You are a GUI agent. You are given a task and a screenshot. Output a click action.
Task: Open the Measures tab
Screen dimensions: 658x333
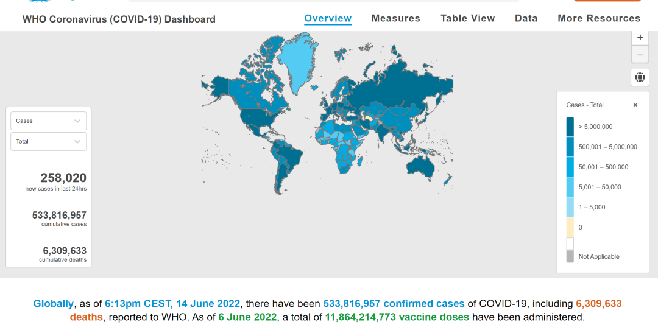click(x=396, y=18)
